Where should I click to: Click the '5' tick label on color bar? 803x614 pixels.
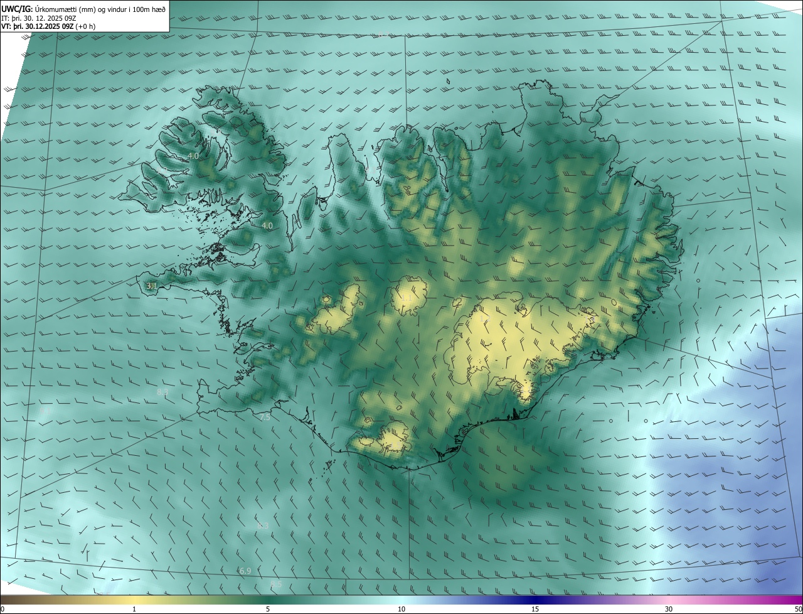[x=267, y=609]
